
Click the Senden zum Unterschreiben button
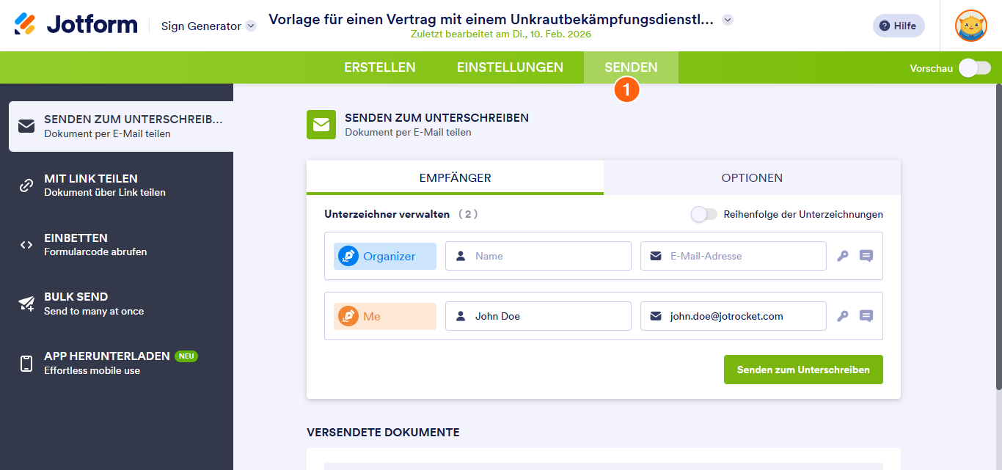803,369
